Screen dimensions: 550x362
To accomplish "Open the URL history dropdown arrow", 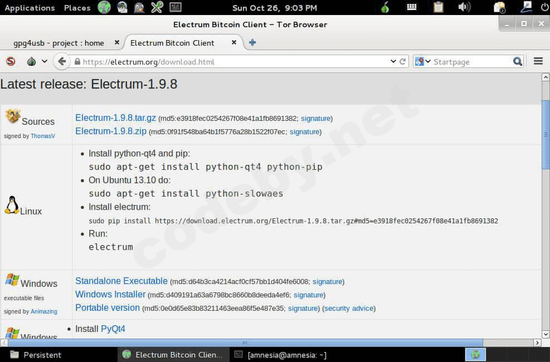I will click(393, 61).
